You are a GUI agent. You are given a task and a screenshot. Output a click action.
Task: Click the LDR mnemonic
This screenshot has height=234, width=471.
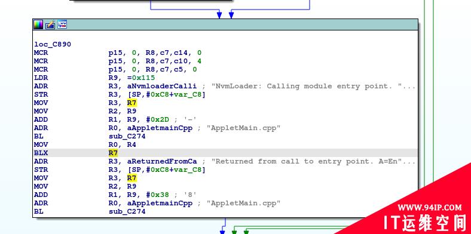(41, 78)
